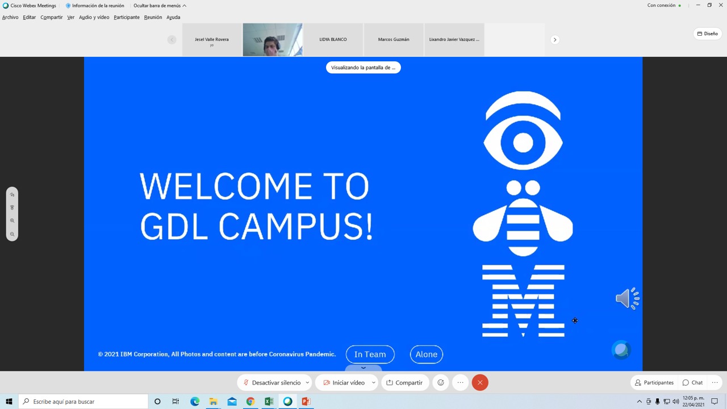This screenshot has height=409, width=727.
Task: Select the participant video thumbnail
Action: click(273, 40)
